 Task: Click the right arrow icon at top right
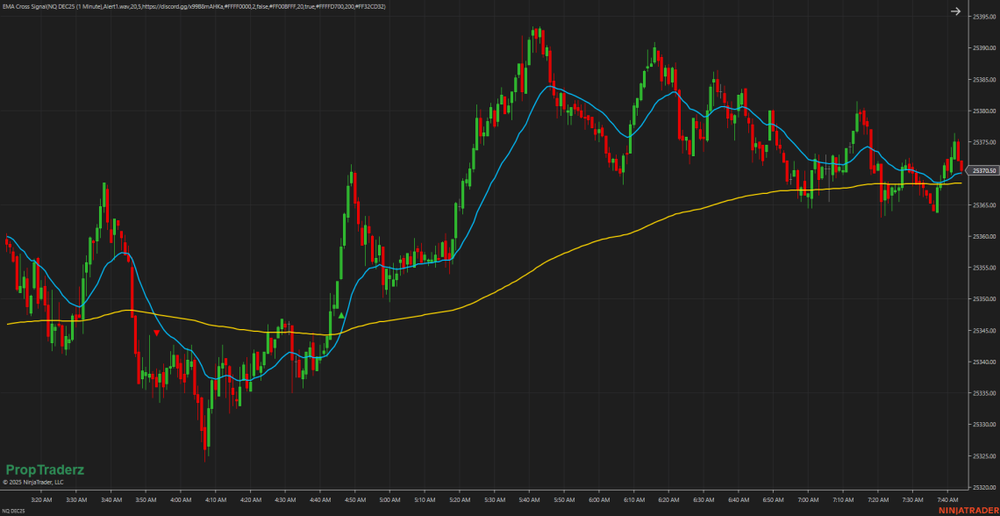pos(955,11)
